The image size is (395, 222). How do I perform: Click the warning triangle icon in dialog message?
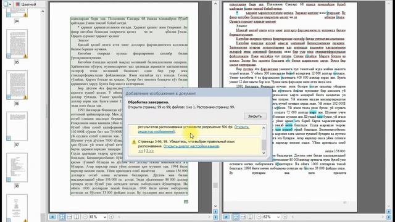(134, 142)
